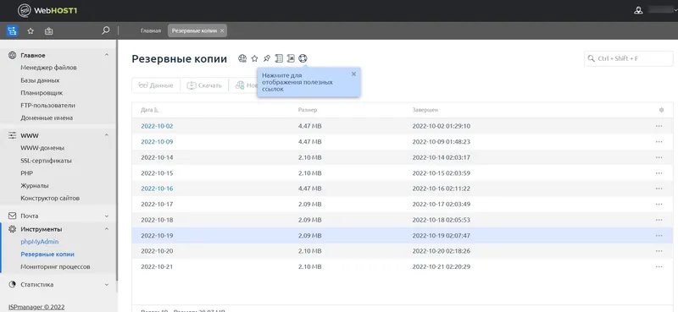Open Базы данных in sidebar
This screenshot has height=312, width=678.
pos(40,80)
